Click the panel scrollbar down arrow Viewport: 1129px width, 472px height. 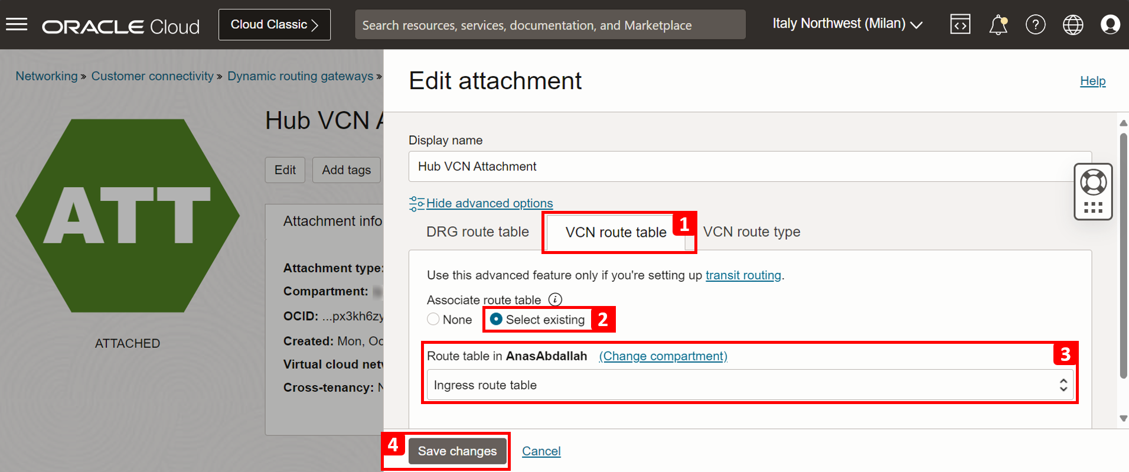[1123, 418]
